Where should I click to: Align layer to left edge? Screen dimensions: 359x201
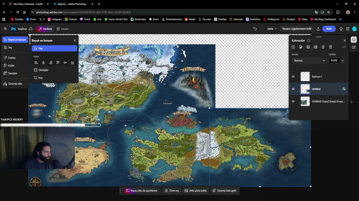coord(36,63)
